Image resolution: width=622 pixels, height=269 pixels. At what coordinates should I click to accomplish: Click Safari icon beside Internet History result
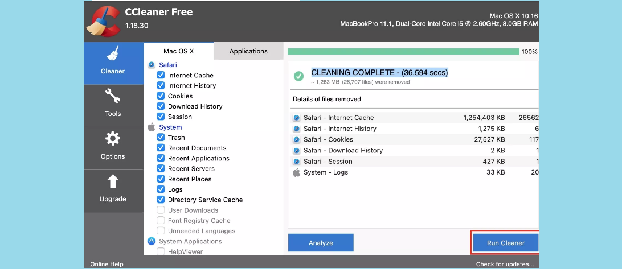click(296, 129)
